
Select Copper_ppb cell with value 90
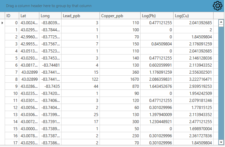[120, 94]
